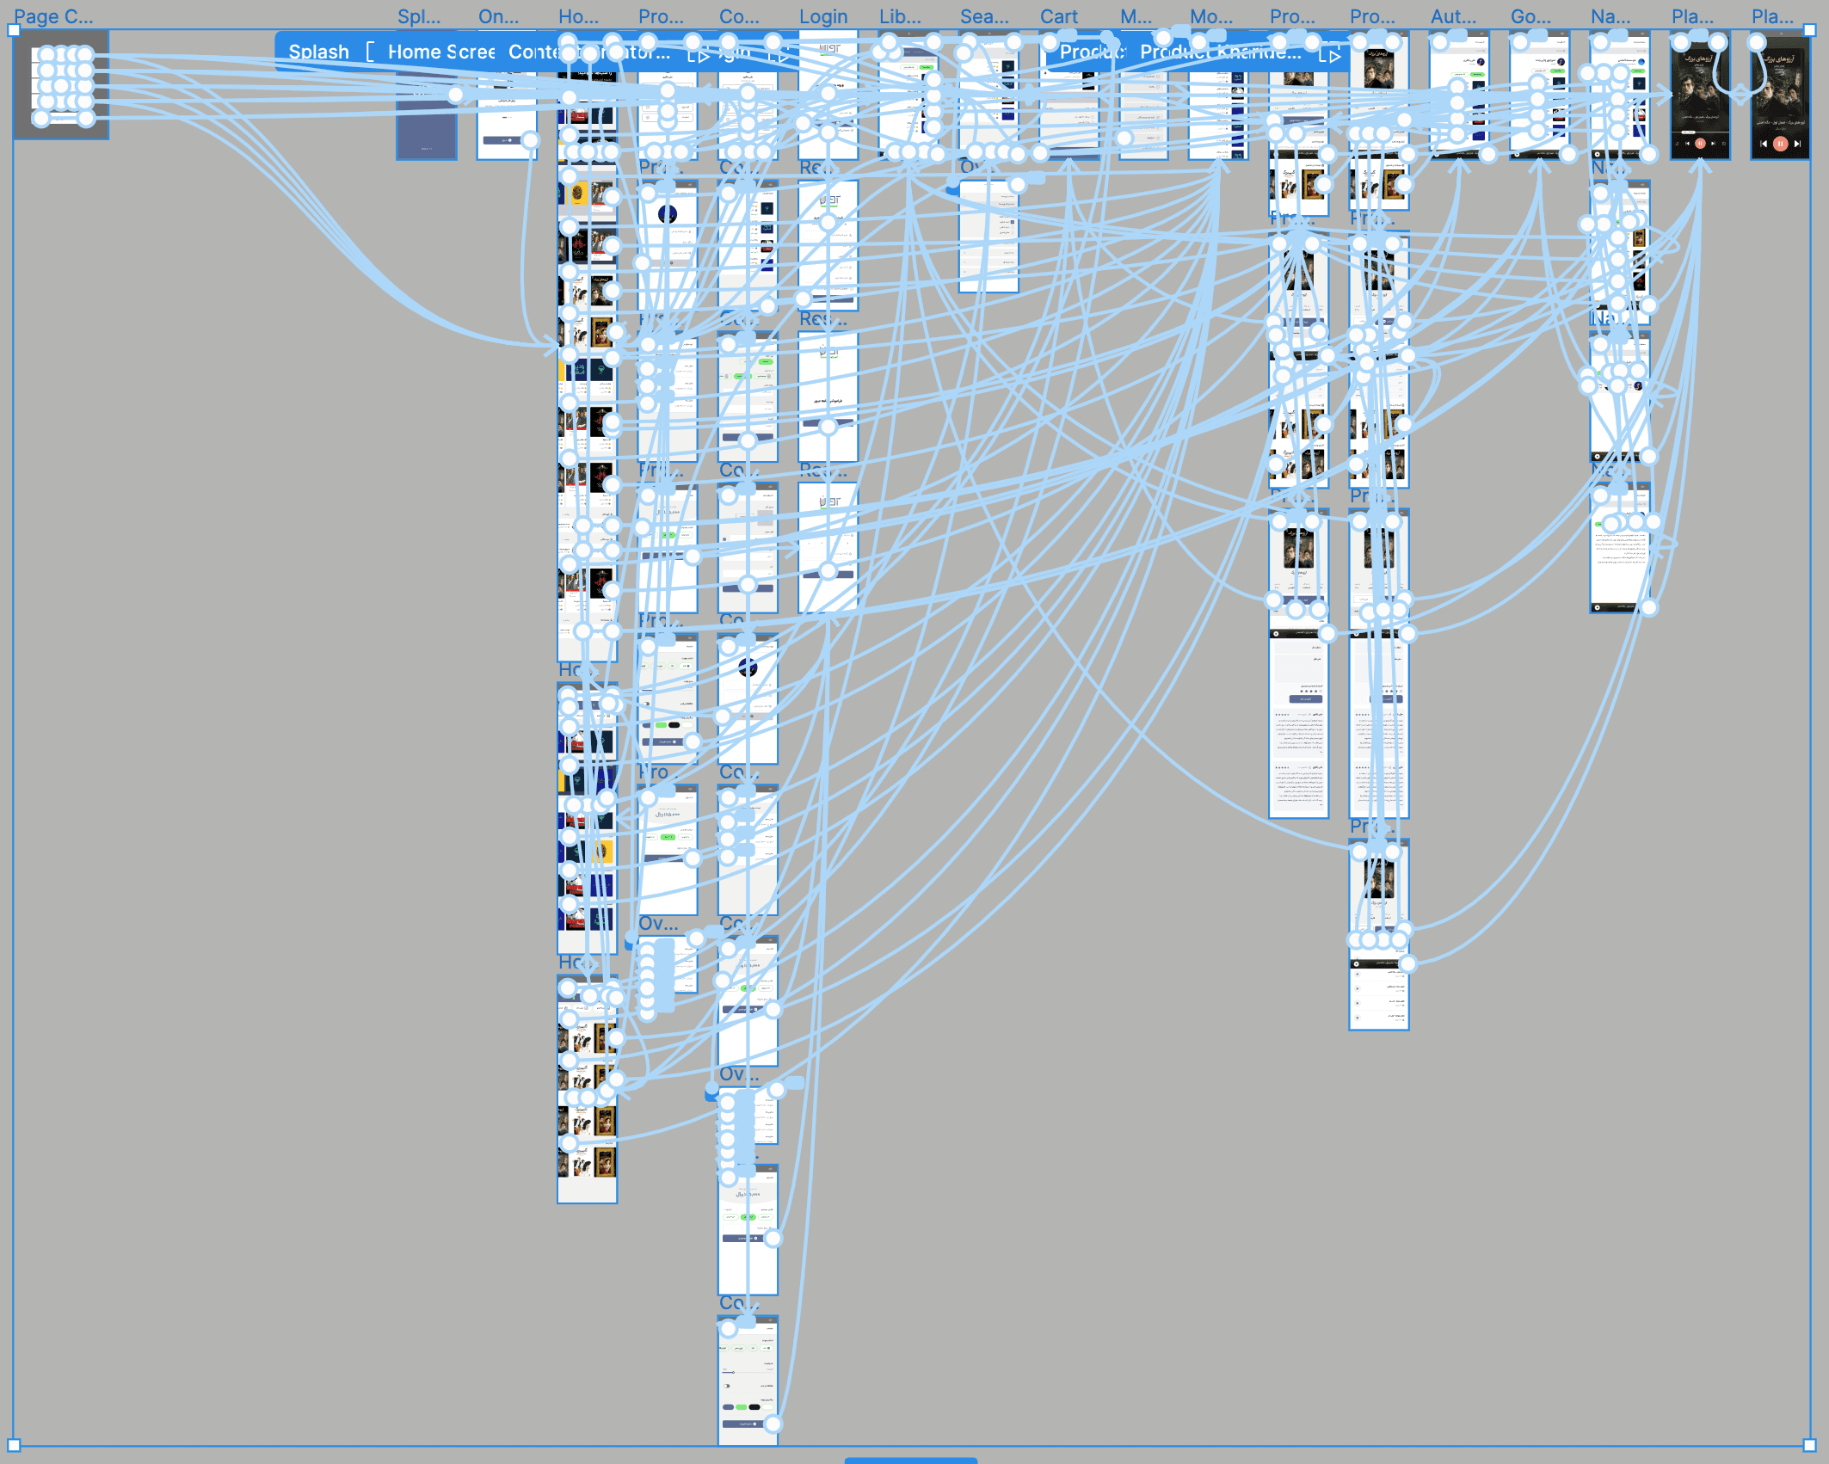Click previous track icon in last player frame
Viewport: 1829px width, 1464px height.
tap(1764, 144)
